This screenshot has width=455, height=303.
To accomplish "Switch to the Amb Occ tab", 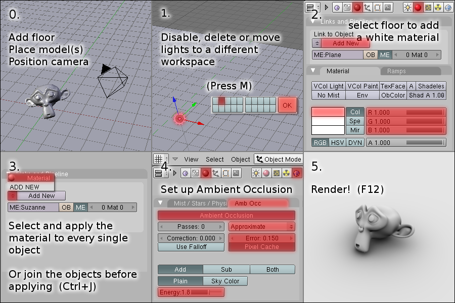I will pyautogui.click(x=258, y=203).
